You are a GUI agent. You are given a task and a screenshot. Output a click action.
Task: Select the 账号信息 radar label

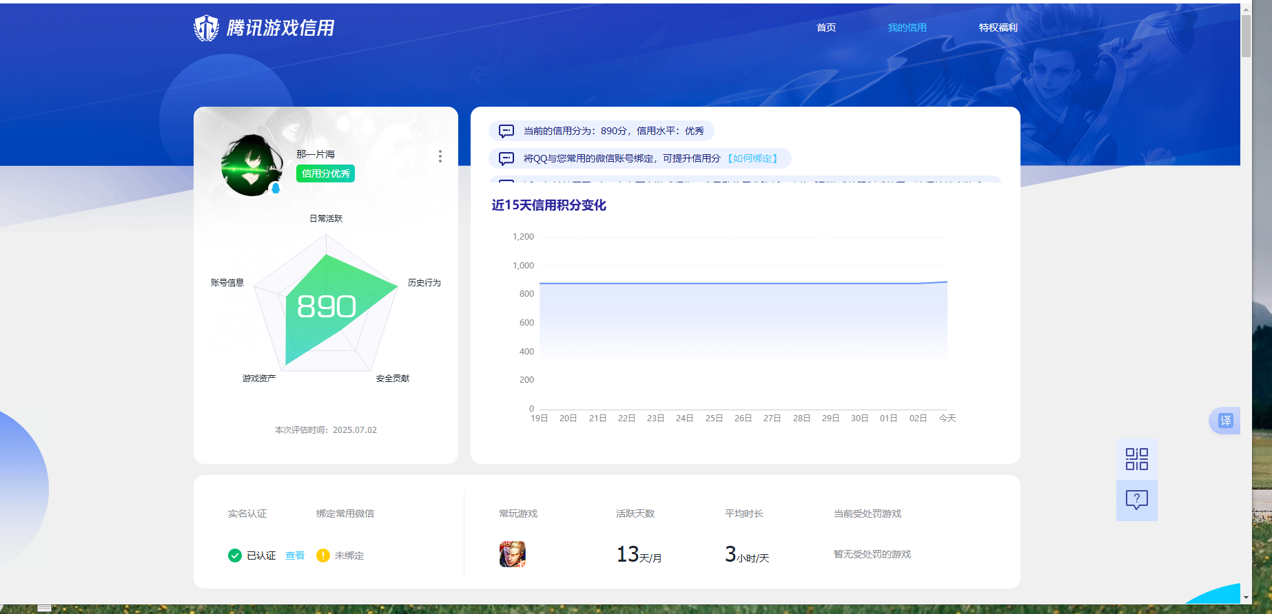227,282
